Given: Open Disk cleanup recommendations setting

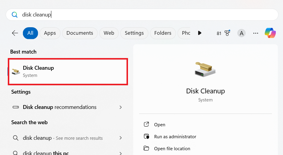Looking at the screenshot, I should coord(68,107).
